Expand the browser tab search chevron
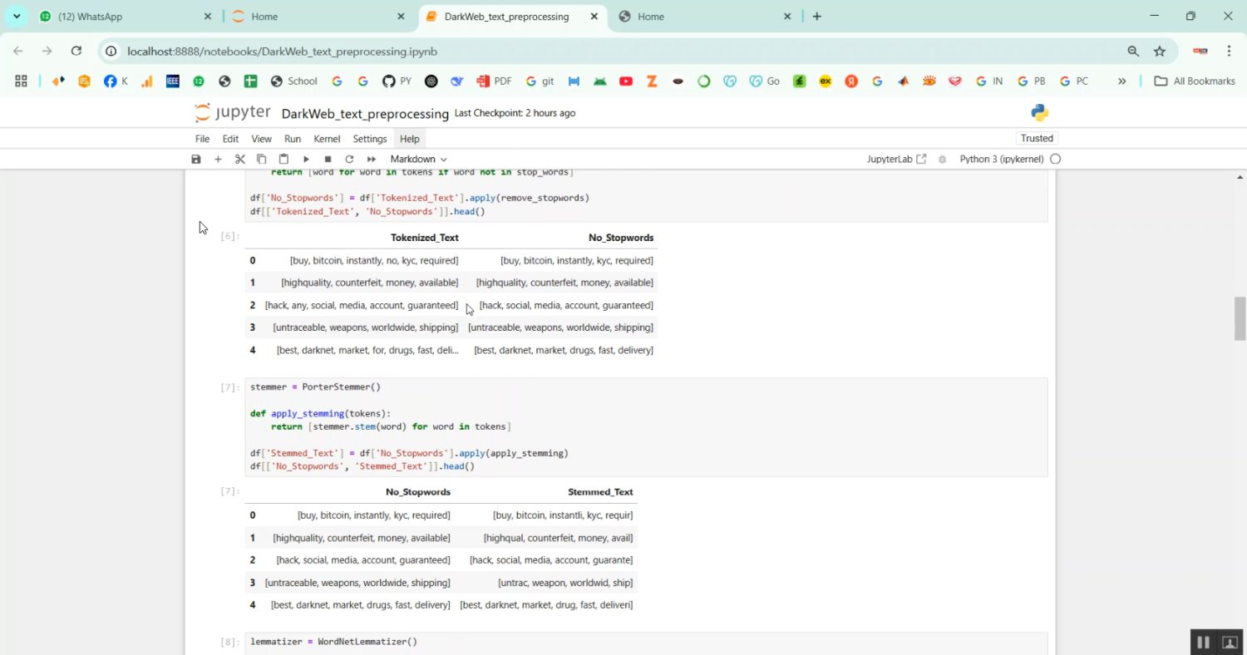1247x655 pixels. tap(17, 17)
